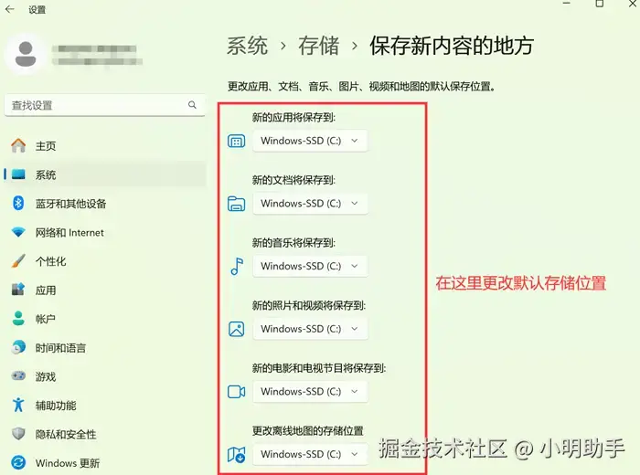This screenshot has width=640, height=475.
Task: Click the apps icon beside 应用
Action: [x=18, y=290]
